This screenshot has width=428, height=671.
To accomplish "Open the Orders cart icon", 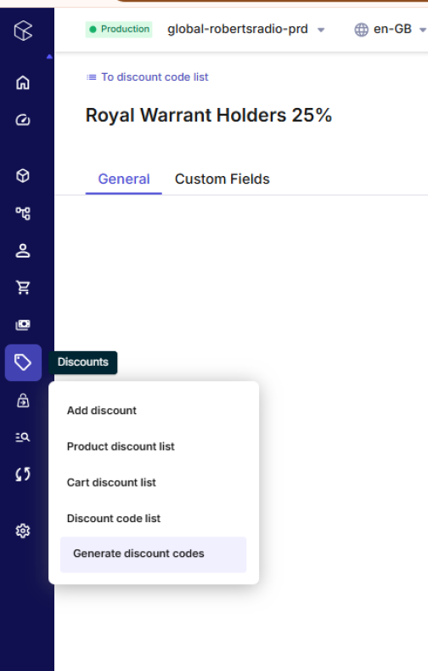I will (23, 287).
